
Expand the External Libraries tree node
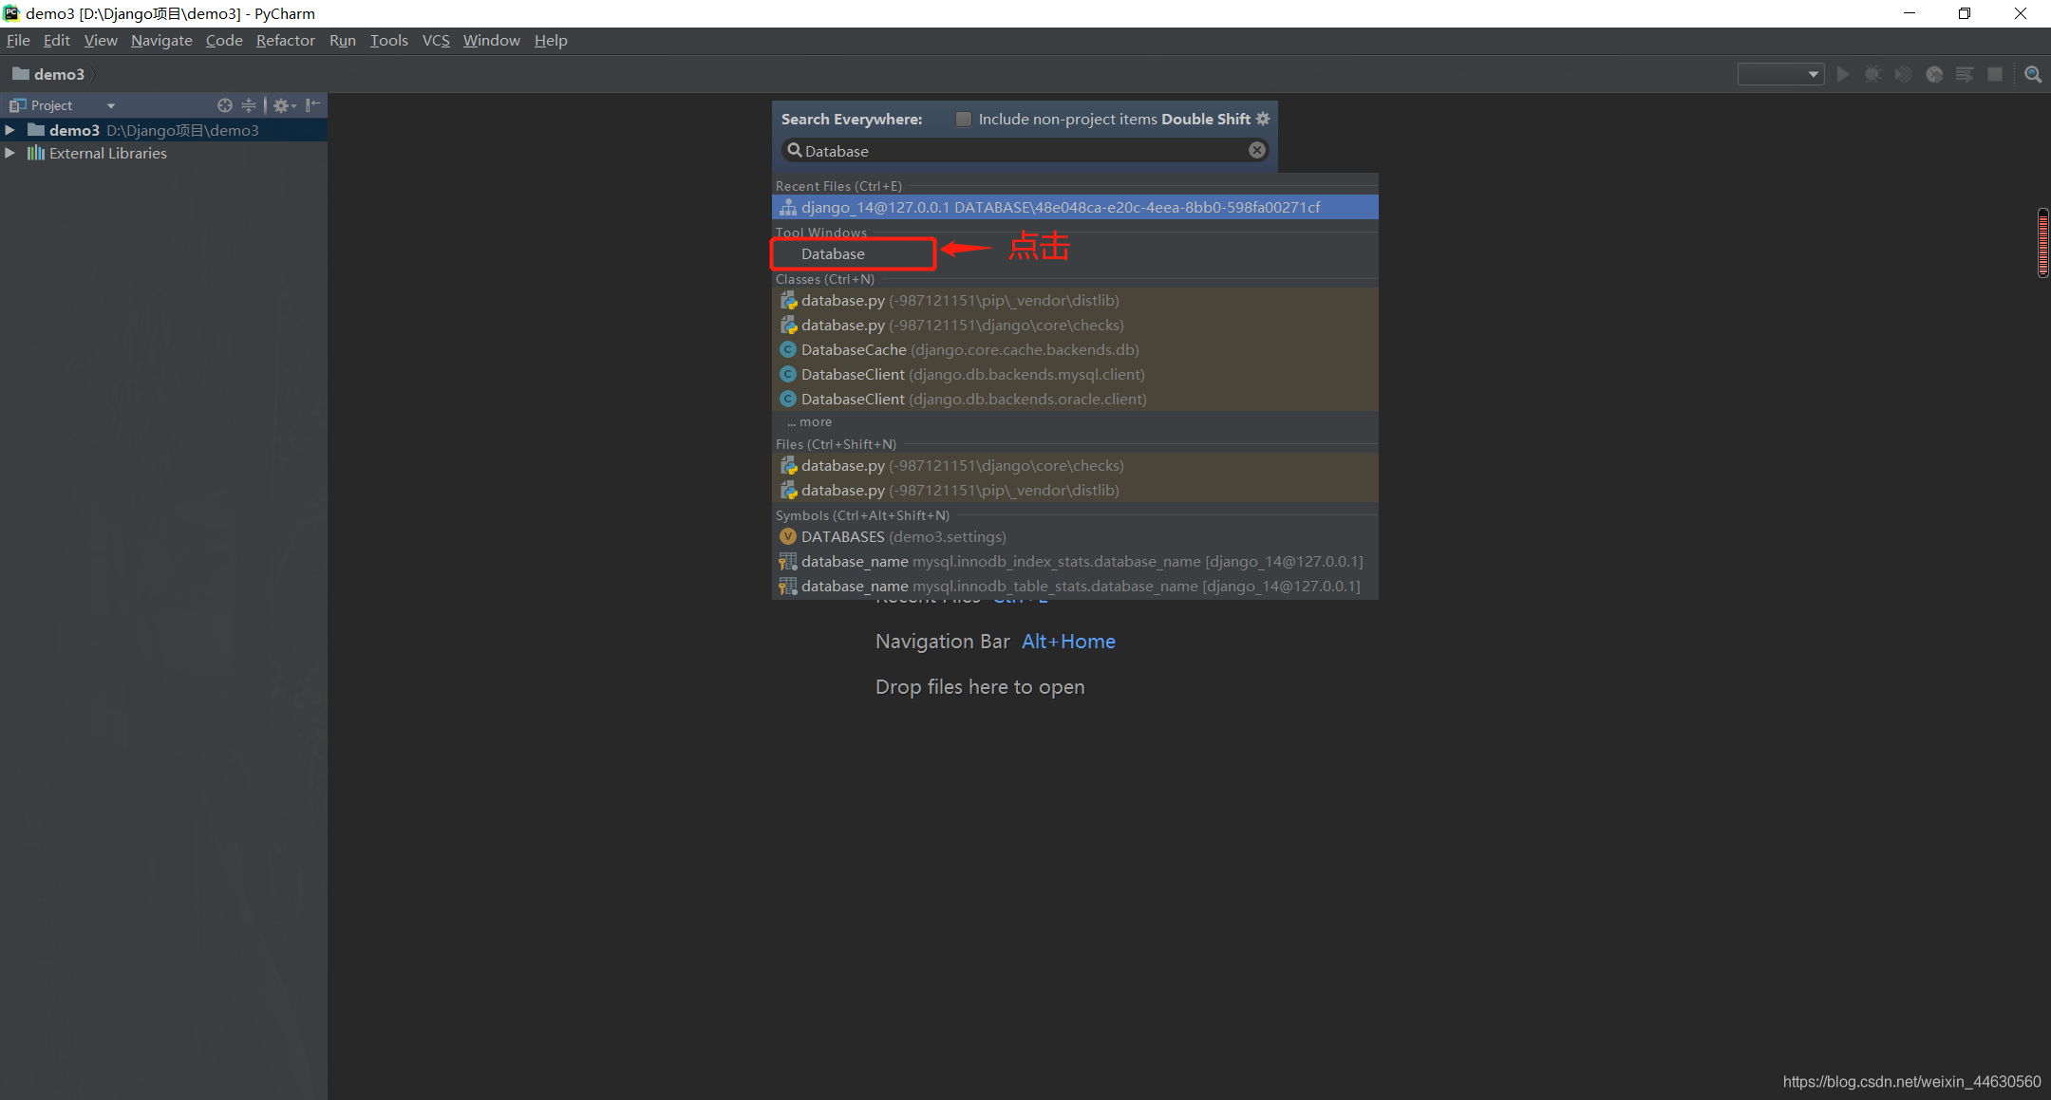pyautogui.click(x=10, y=153)
